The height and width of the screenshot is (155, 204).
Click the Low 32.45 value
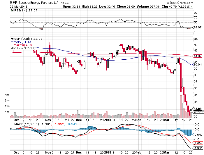pos(107,6)
